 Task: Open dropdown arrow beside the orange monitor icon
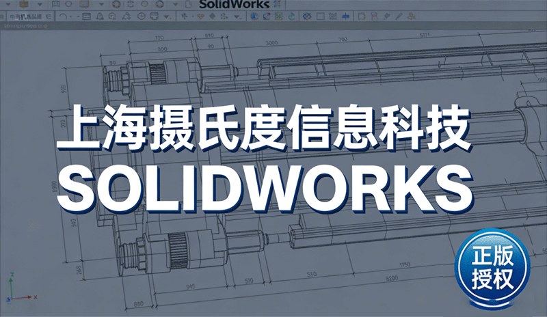tap(101, 5)
